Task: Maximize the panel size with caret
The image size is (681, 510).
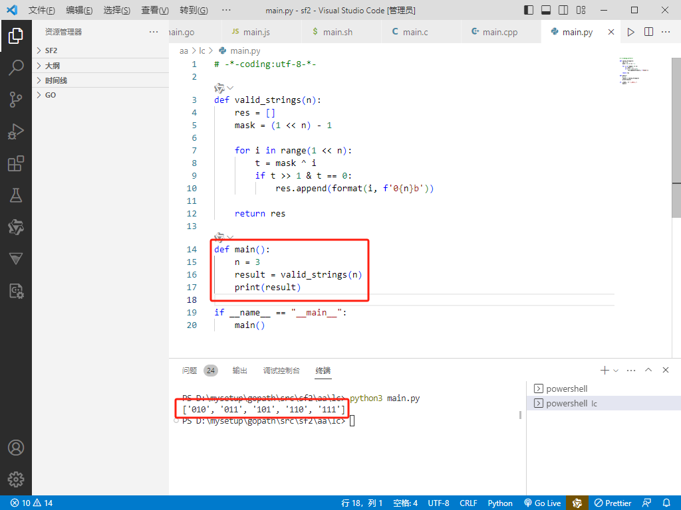Action: (648, 370)
